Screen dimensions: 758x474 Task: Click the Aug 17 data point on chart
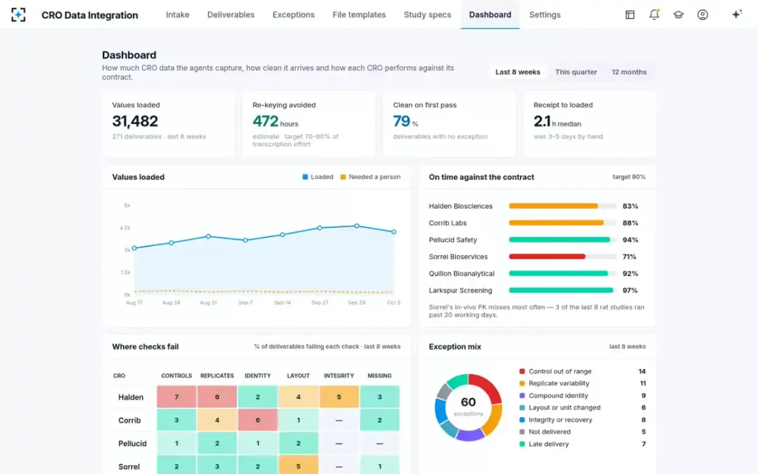click(x=134, y=248)
